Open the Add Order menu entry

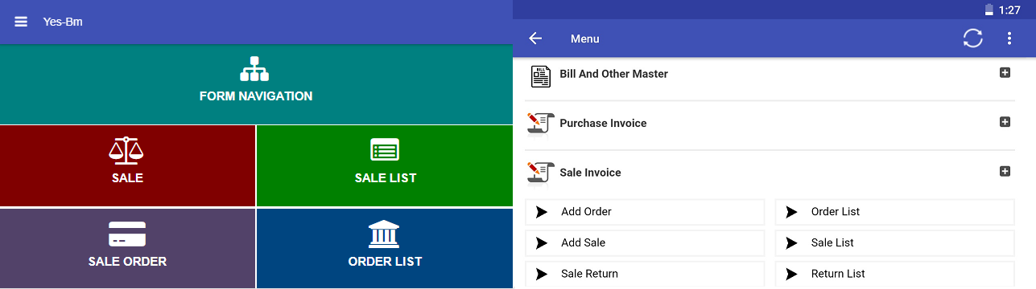coord(645,212)
